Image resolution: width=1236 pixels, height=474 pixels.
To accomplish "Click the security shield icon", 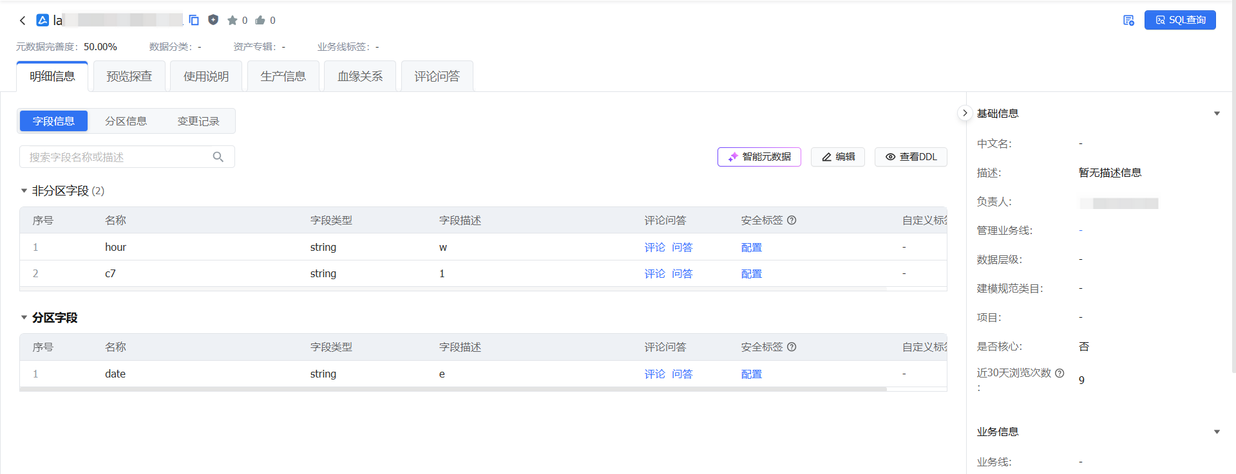I will point(213,20).
